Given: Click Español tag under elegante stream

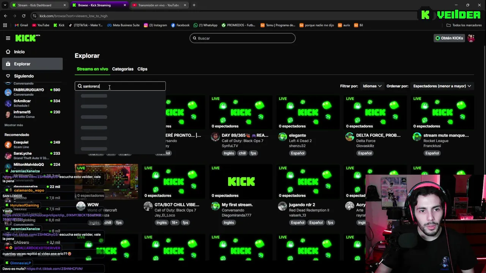Looking at the screenshot, I should click(298, 153).
